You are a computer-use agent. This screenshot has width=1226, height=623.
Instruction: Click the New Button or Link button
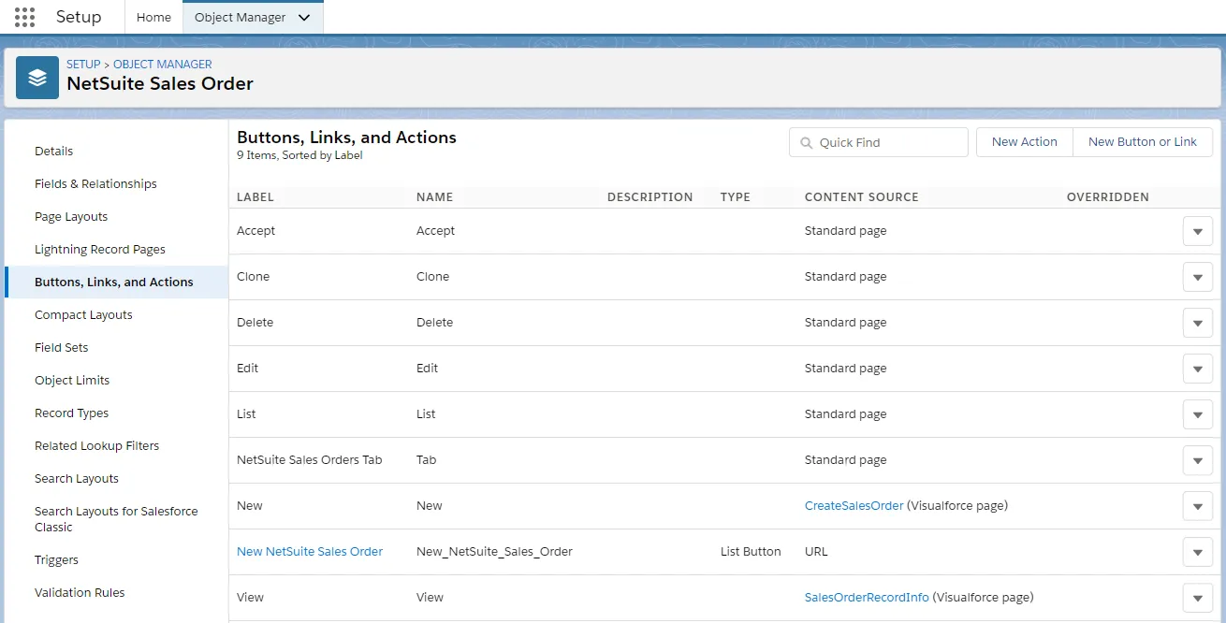click(x=1143, y=142)
